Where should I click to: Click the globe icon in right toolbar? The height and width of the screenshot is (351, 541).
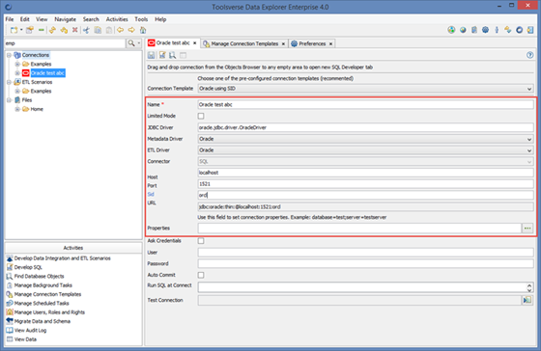tap(463, 30)
